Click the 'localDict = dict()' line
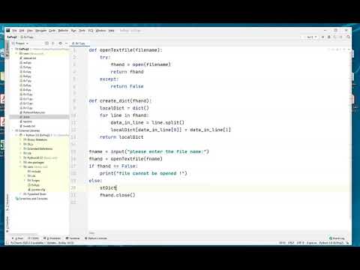Viewport: 360px width, 270px height. click(x=124, y=108)
